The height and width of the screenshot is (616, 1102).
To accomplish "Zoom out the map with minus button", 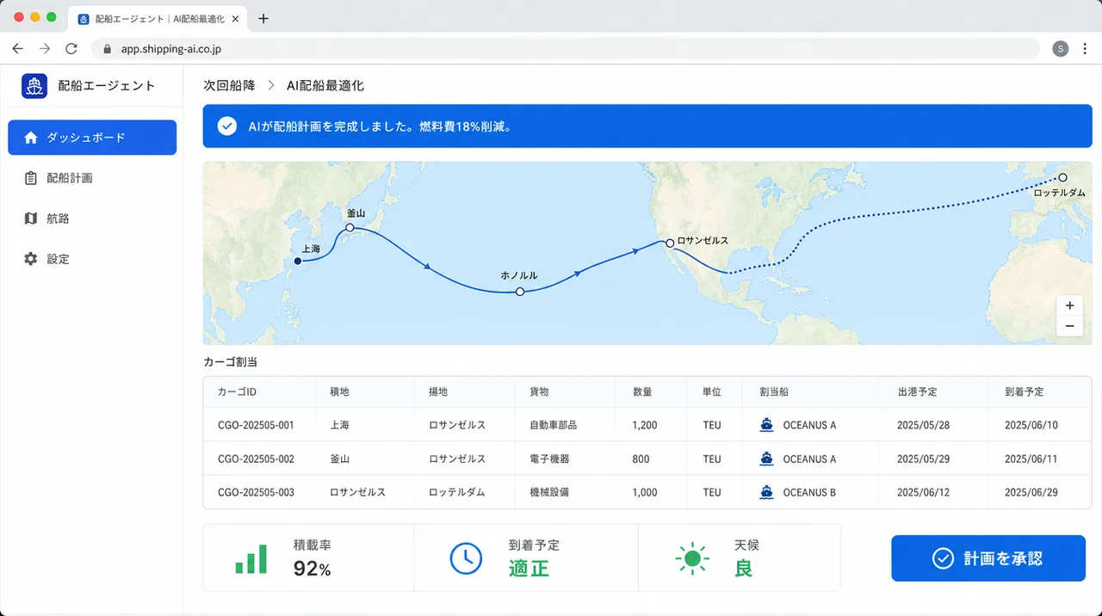I will [x=1069, y=326].
